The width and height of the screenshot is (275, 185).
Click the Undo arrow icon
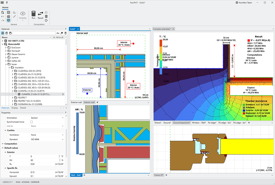(3, 16)
